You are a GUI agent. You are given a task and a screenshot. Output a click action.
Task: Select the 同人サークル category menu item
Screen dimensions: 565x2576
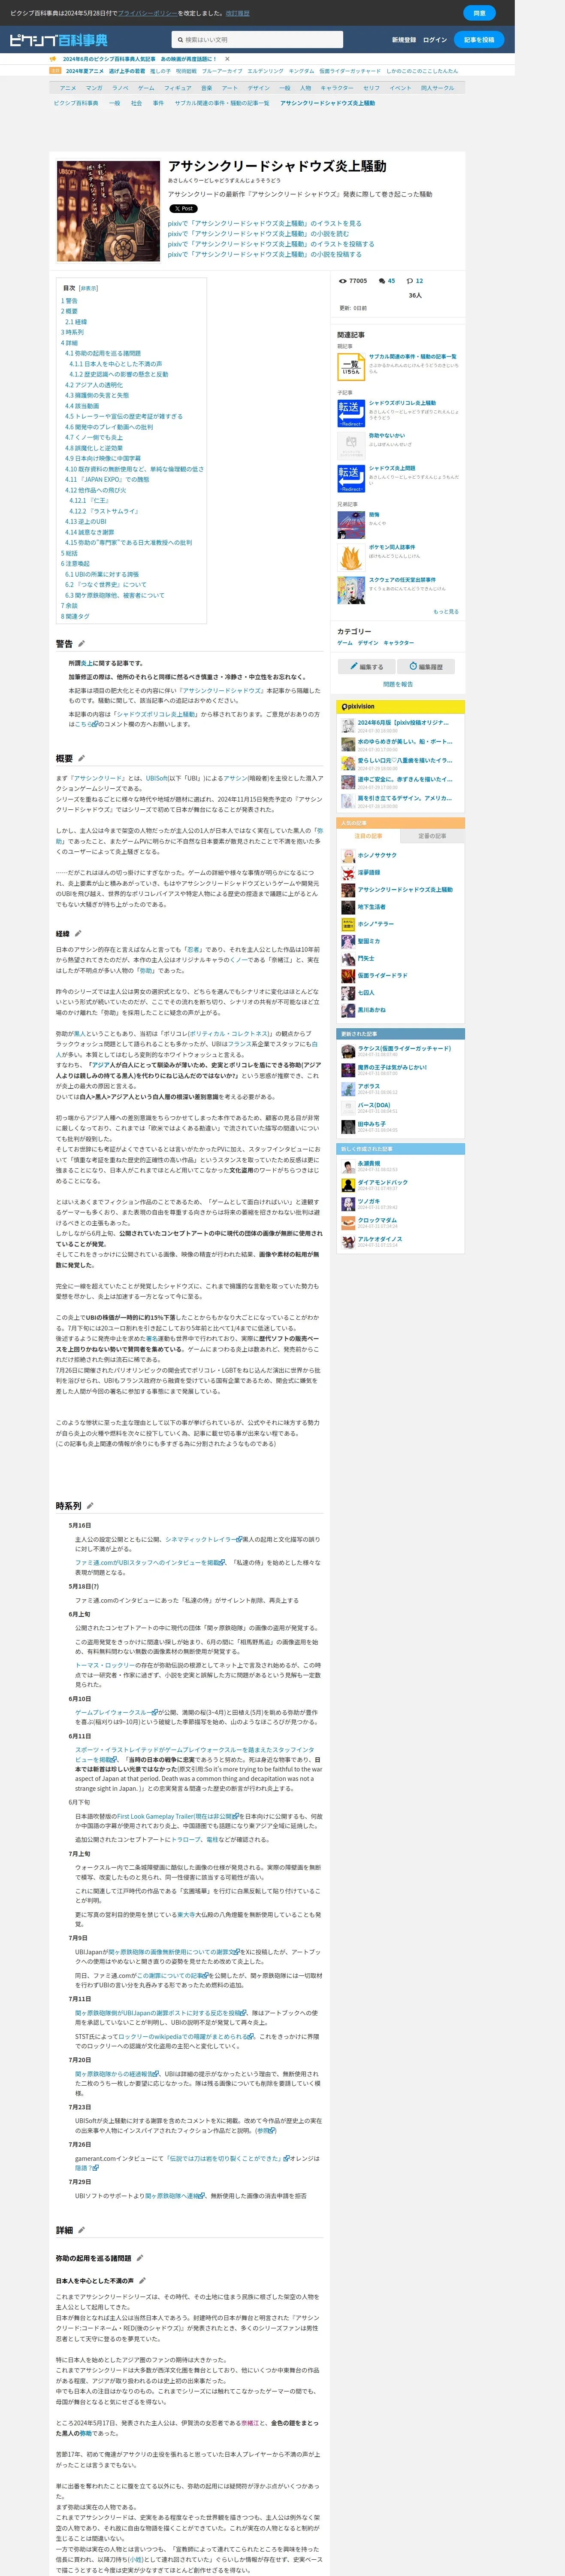pyautogui.click(x=437, y=88)
